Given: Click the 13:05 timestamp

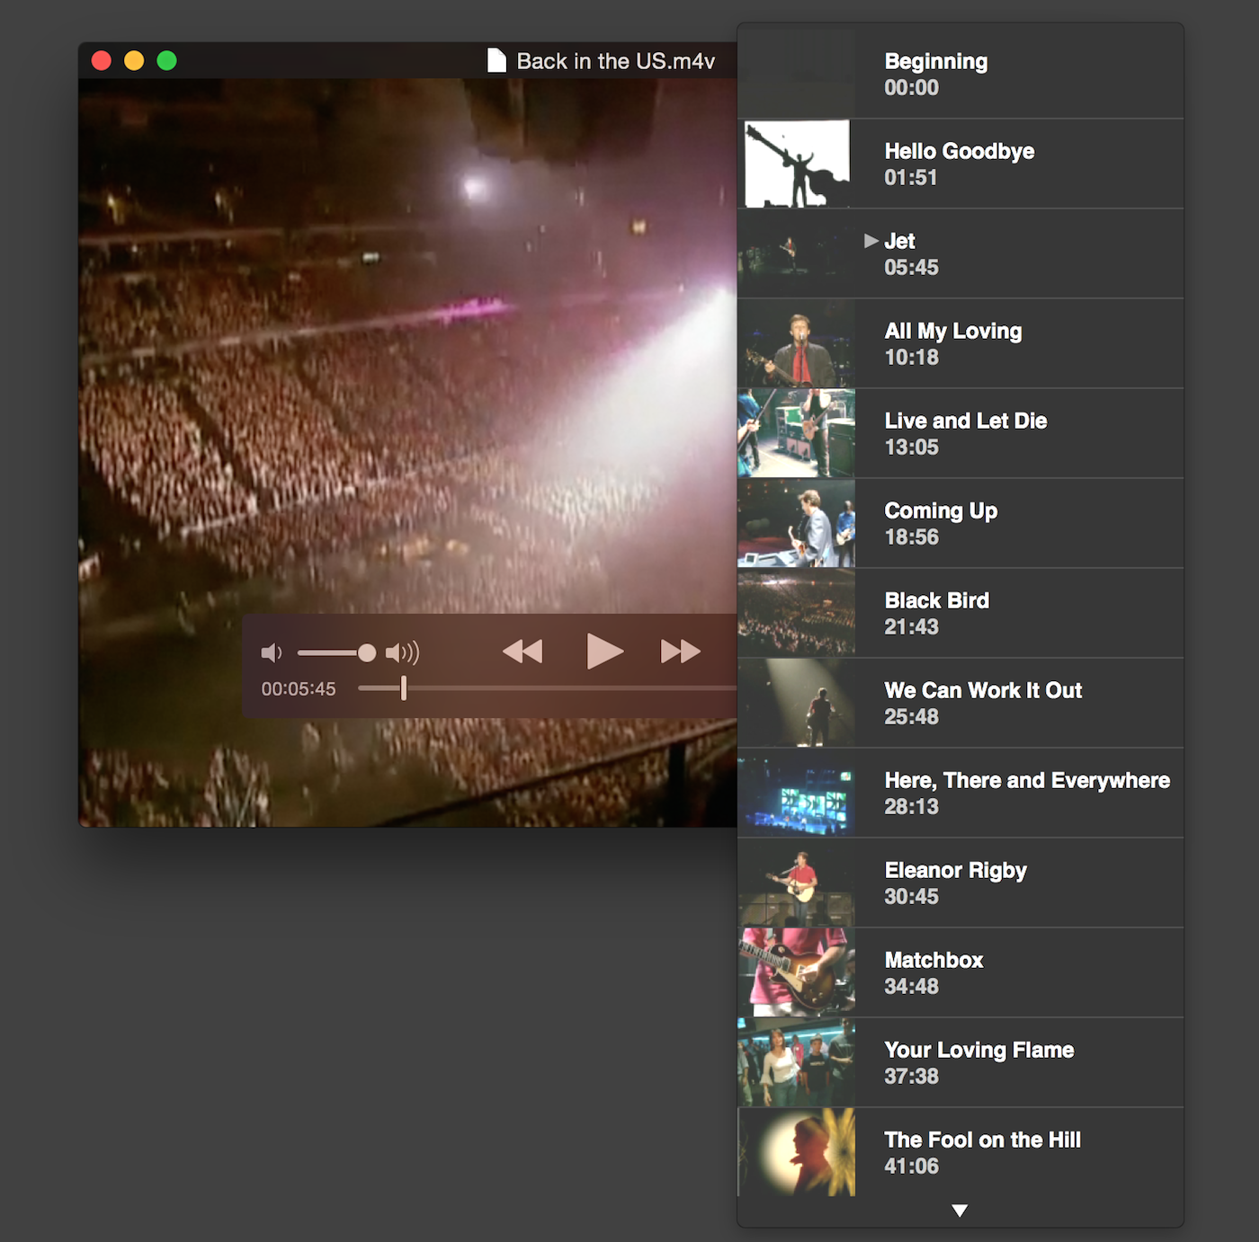Looking at the screenshot, I should [911, 447].
